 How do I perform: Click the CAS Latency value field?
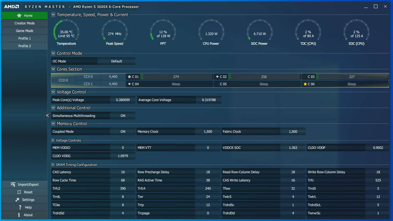tap(123, 172)
